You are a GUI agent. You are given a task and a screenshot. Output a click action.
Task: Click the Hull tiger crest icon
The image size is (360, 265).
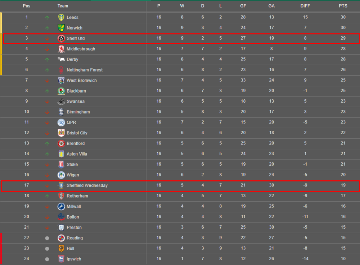click(61, 248)
